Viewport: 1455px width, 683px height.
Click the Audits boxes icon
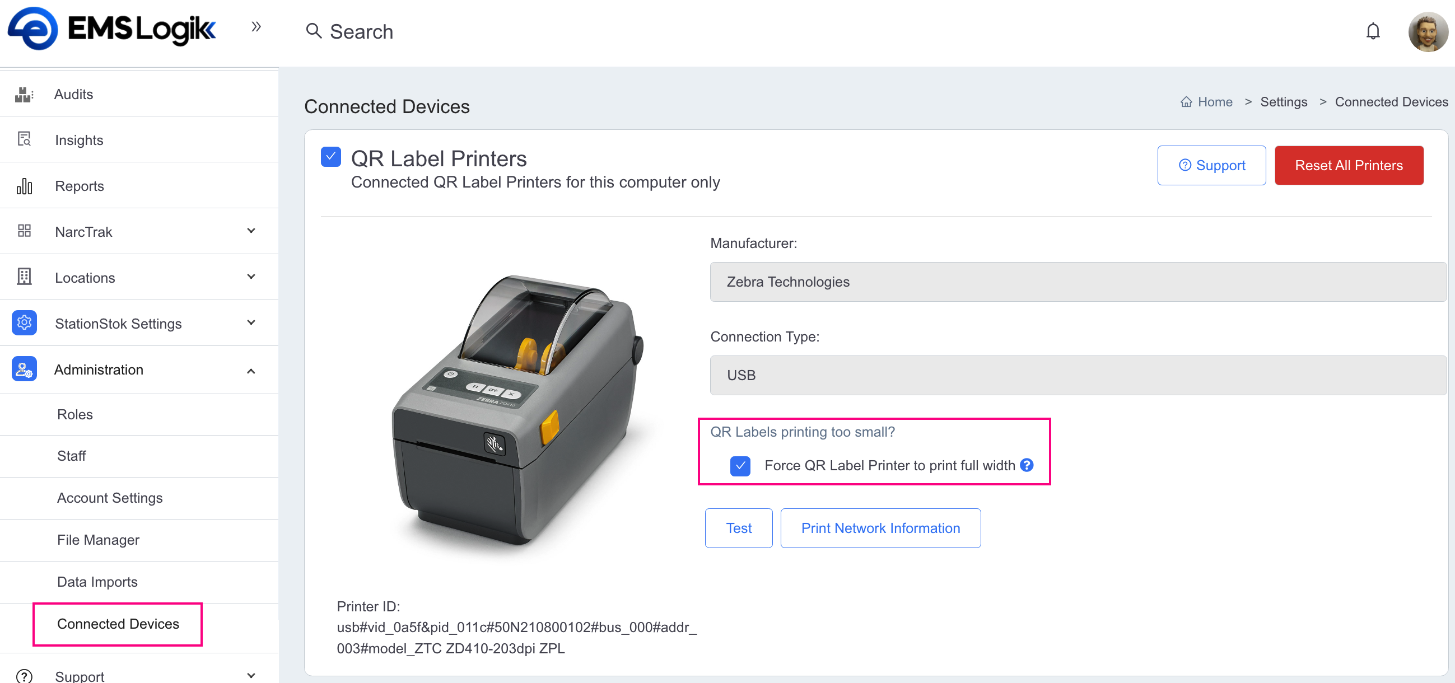pos(24,94)
